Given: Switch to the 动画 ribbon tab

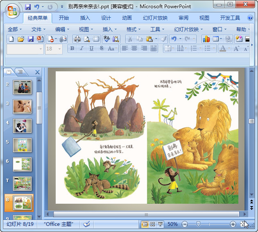Looking at the screenshot, I should (127, 18).
